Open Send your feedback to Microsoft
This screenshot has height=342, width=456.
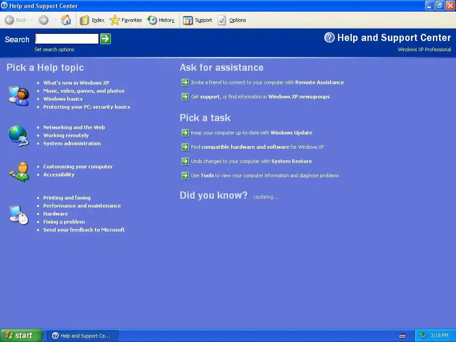(84, 230)
